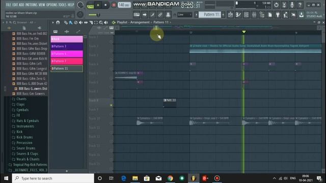Click the 140 tempo field

(124, 5)
